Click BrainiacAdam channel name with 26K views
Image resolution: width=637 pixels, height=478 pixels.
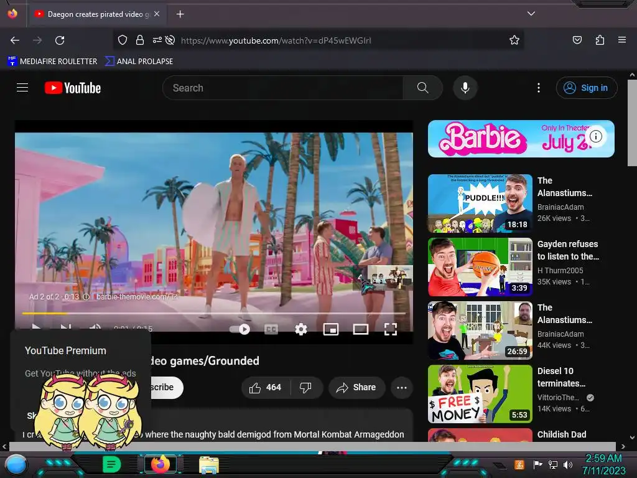(560, 207)
